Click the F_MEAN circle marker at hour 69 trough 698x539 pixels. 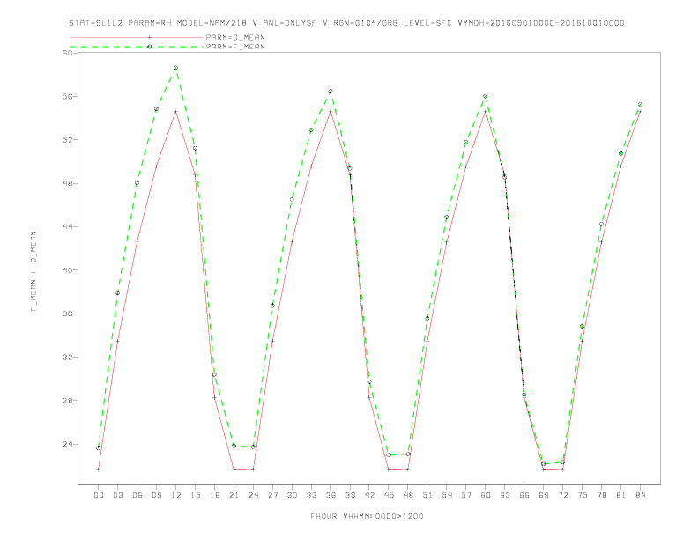pos(544,464)
